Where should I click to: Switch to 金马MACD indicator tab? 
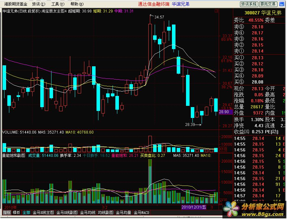(142, 213)
